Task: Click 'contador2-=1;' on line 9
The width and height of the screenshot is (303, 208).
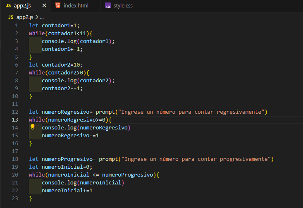Action: tap(62, 88)
